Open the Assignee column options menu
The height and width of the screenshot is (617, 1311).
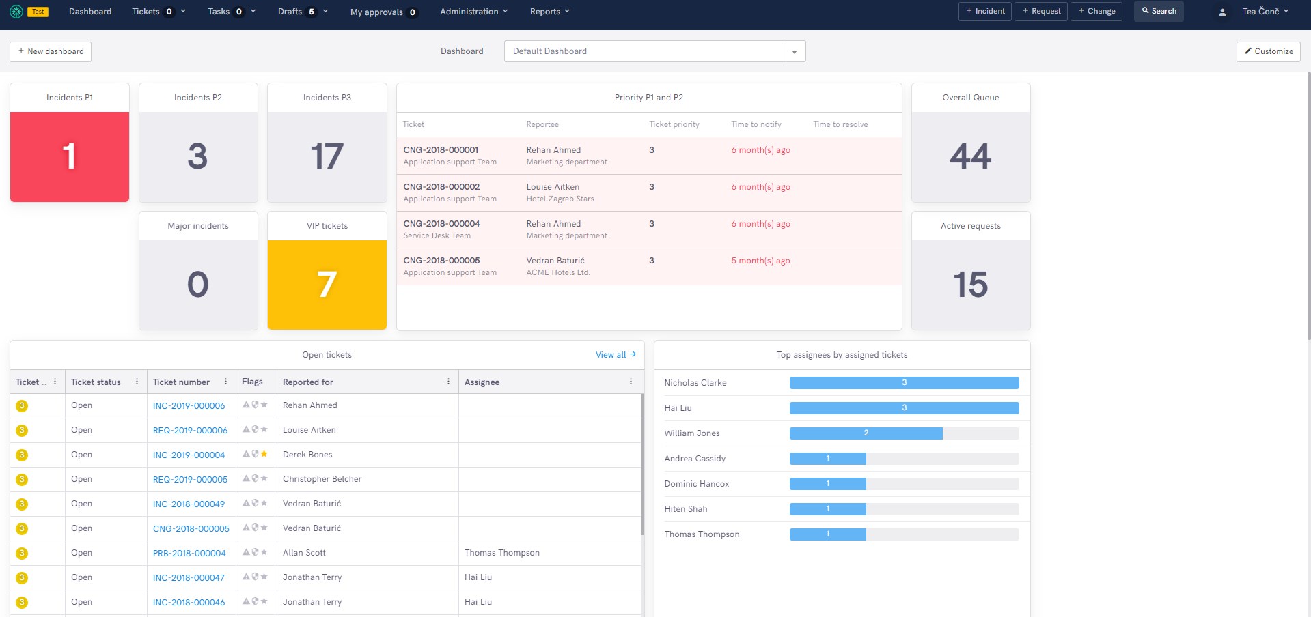[x=631, y=382]
